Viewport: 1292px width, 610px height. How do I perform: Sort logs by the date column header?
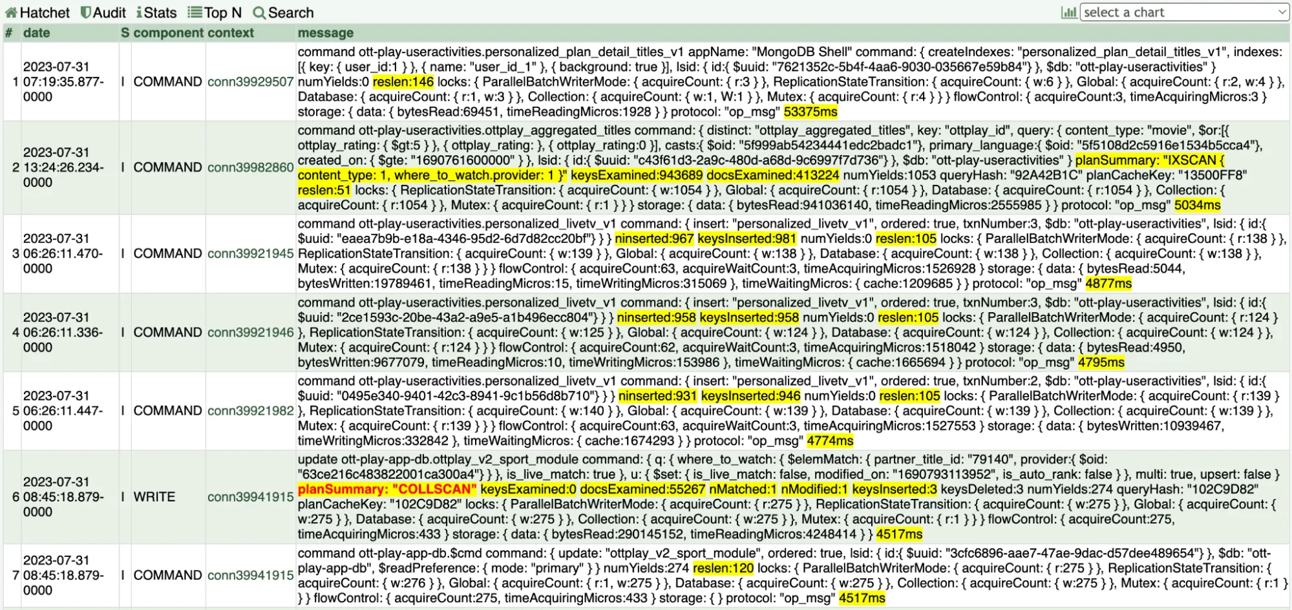[x=37, y=33]
